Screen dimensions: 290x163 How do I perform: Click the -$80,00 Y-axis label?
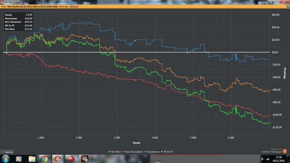pyautogui.click(x=276, y=102)
